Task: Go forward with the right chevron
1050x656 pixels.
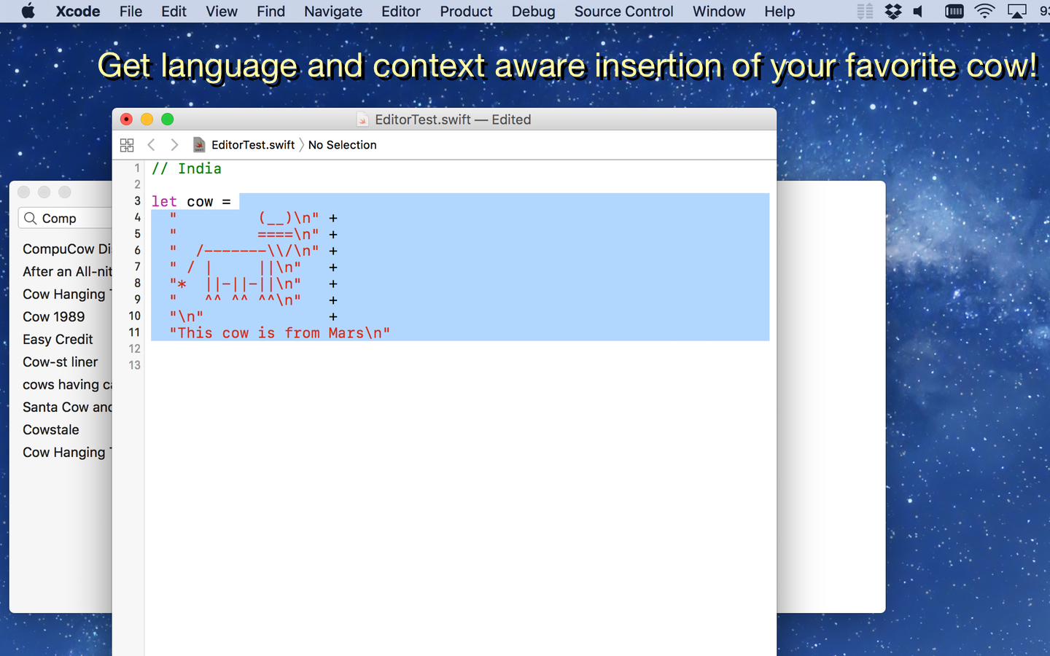Action: 174,145
